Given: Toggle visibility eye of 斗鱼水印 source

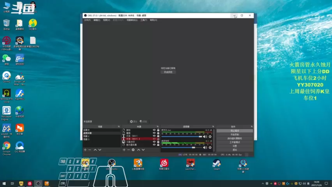Looking at the screenshot, I should 154,142.
